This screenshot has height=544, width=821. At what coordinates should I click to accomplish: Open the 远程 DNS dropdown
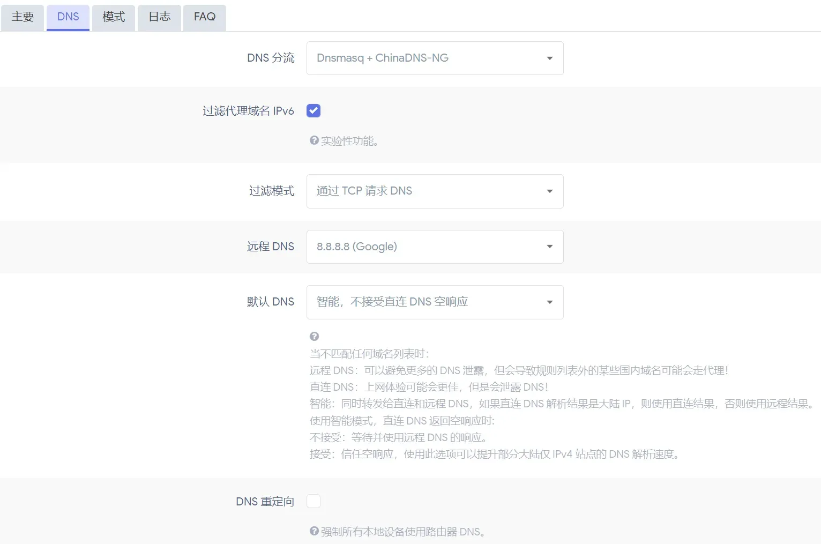[x=435, y=247]
